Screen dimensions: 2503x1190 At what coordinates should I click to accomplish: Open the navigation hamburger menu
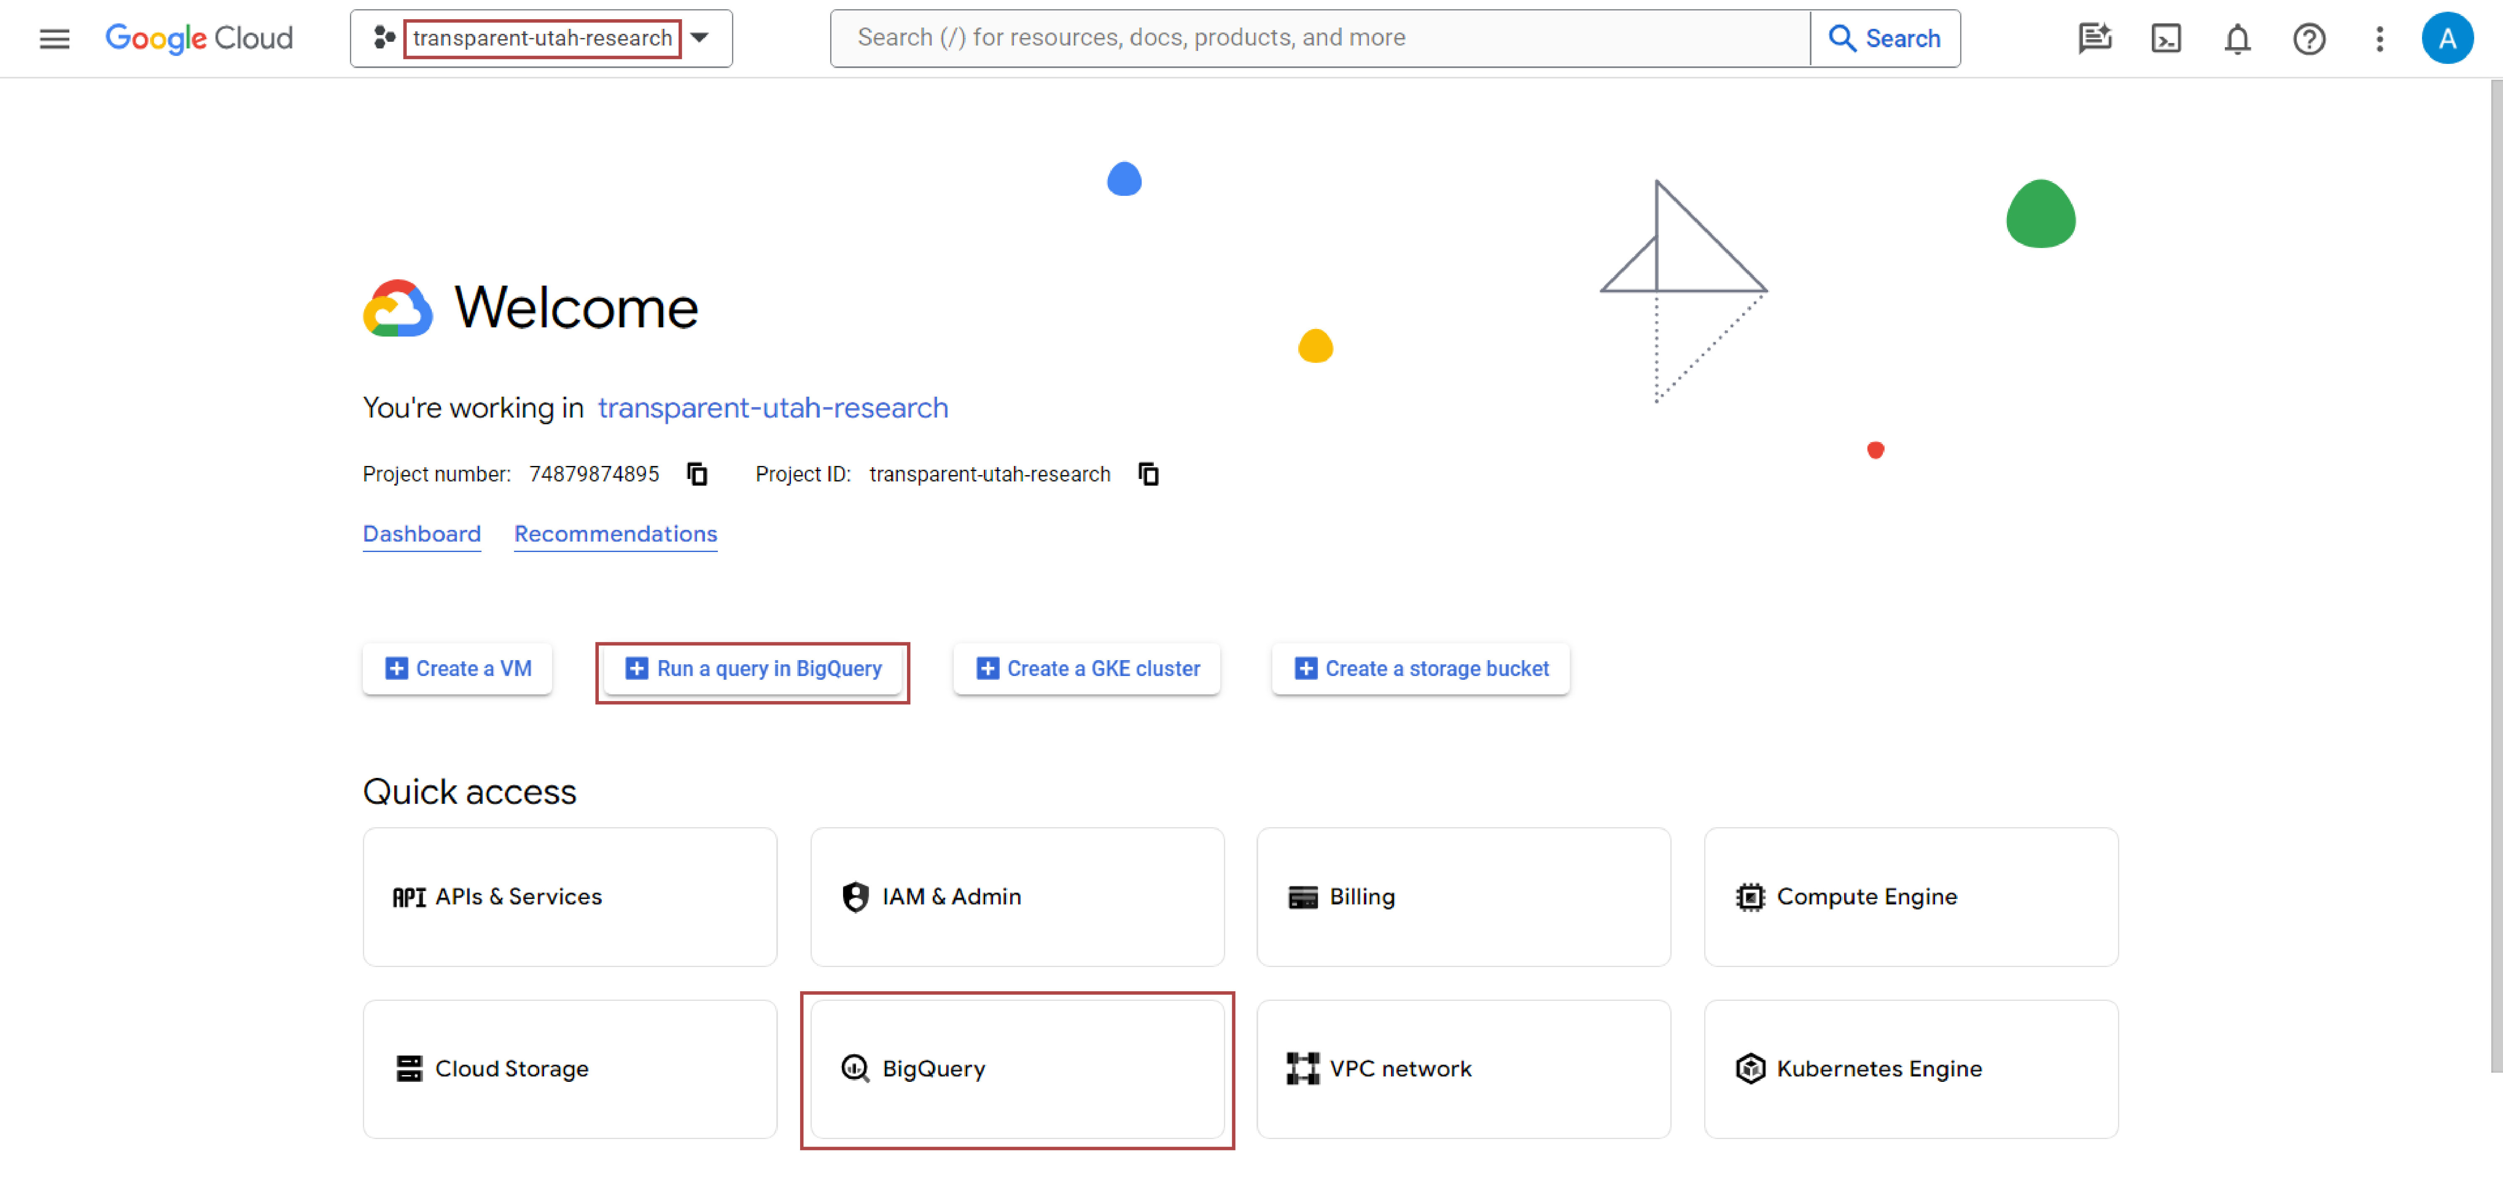(53, 38)
